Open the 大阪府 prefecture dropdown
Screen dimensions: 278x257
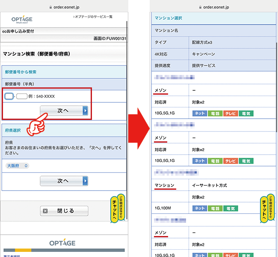18,166
